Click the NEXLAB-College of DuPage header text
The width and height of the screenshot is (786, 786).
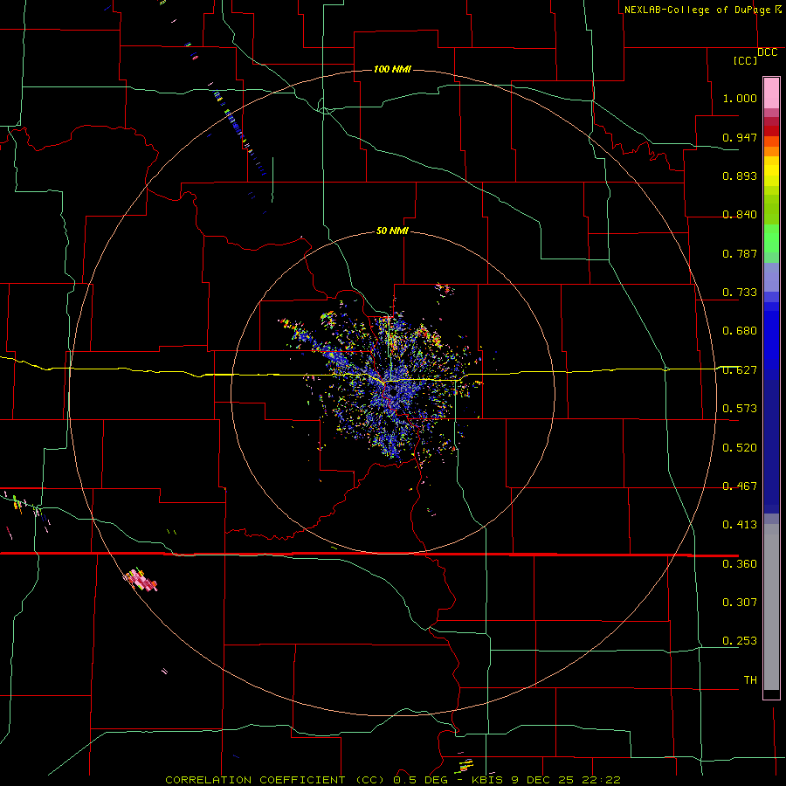[697, 10]
